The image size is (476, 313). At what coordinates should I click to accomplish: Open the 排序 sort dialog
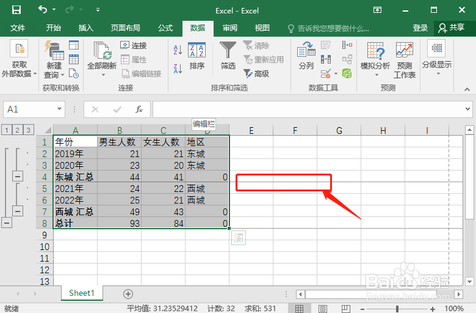[197, 56]
